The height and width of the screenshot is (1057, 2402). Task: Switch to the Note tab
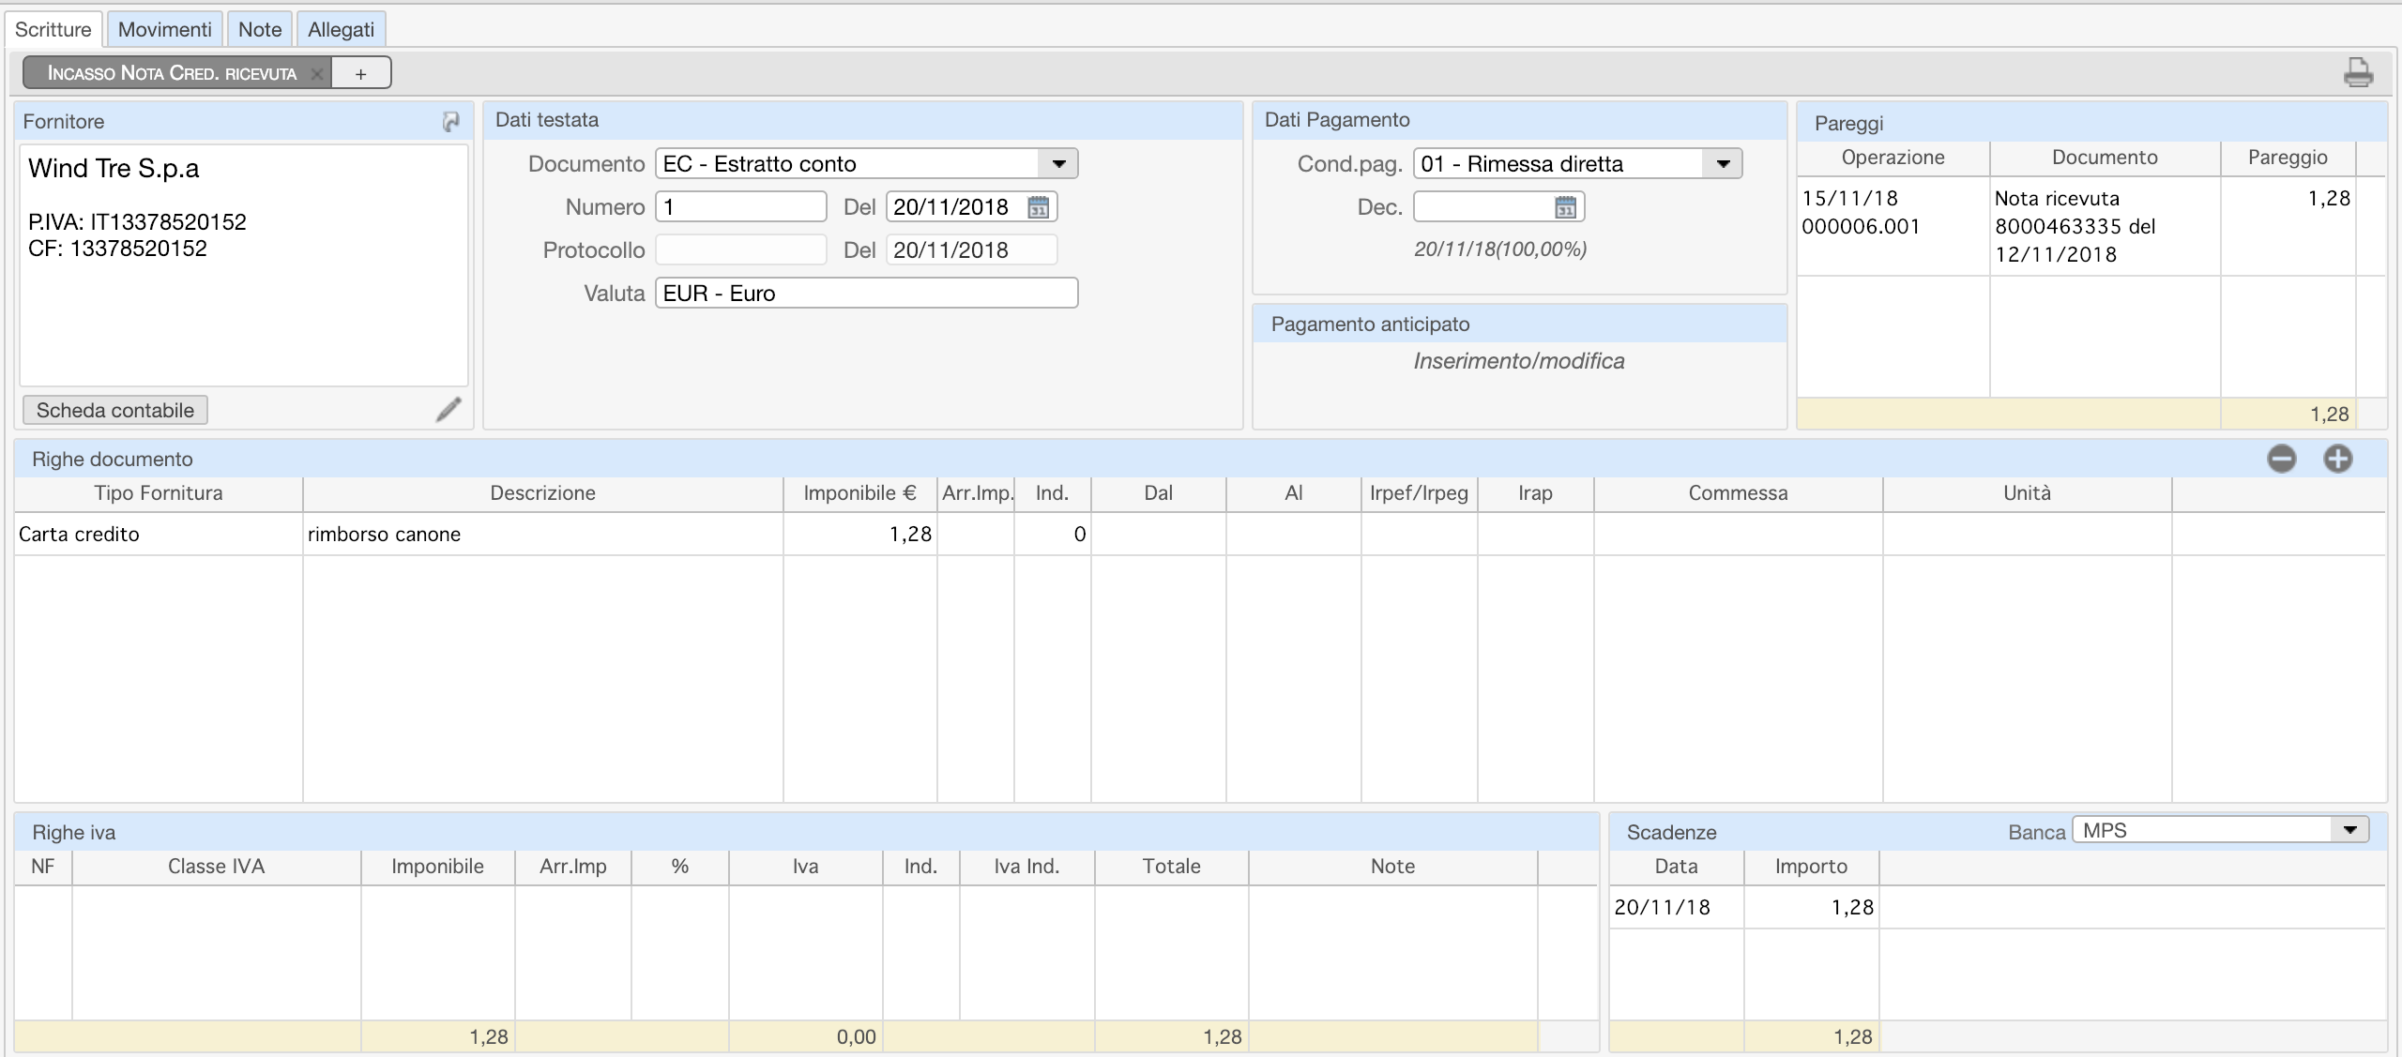pyautogui.click(x=260, y=29)
